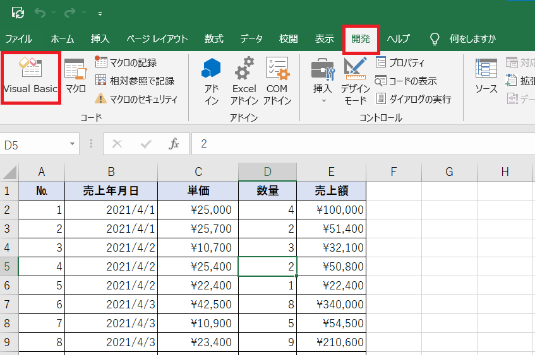
Task: Click the 売上額 header cell
Action: click(x=332, y=191)
